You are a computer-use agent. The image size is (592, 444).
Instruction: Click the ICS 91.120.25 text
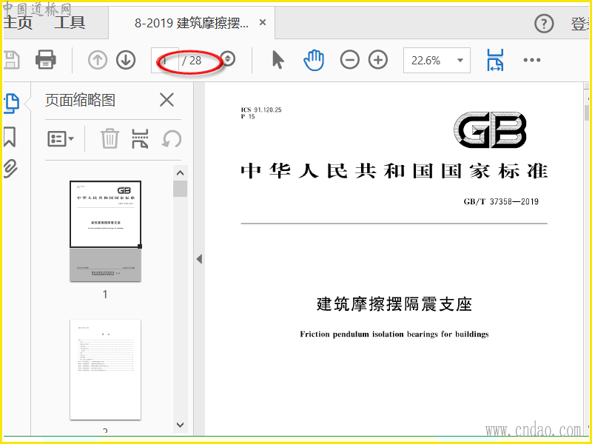click(261, 110)
